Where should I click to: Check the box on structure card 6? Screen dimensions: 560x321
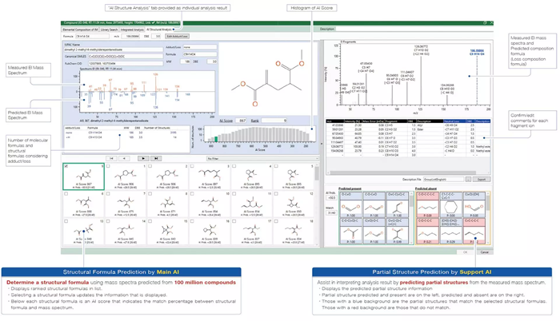click(x=66, y=194)
